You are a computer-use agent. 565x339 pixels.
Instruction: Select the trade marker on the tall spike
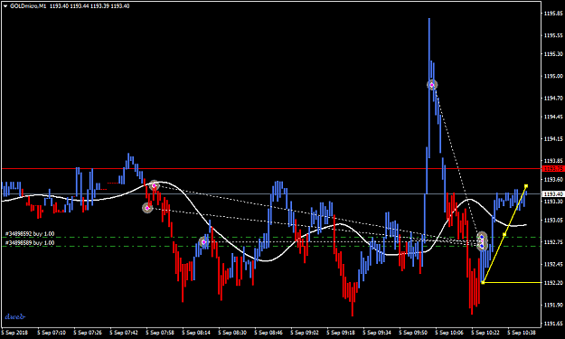coord(432,85)
